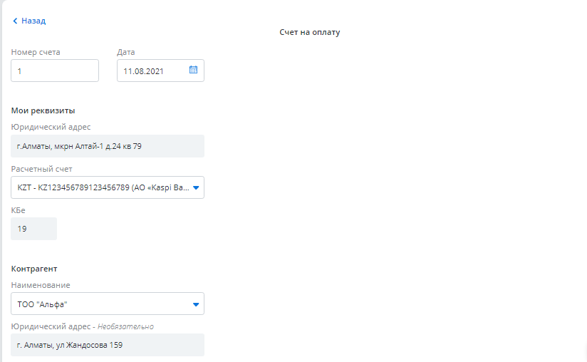Expand the Наименование dropdown arrow

tap(197, 304)
